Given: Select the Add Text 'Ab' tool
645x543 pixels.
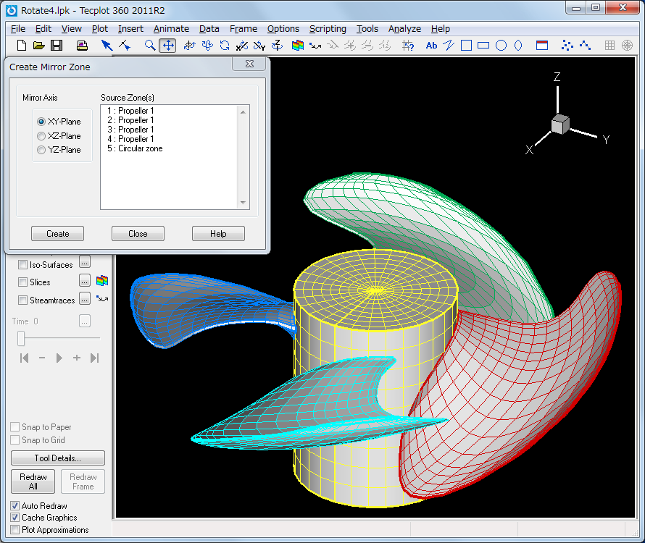Looking at the screenshot, I should pyautogui.click(x=431, y=46).
